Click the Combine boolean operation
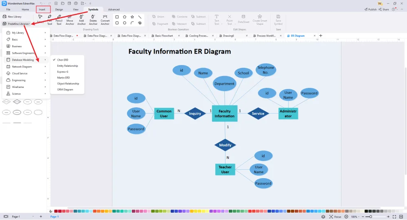 click(179, 17)
